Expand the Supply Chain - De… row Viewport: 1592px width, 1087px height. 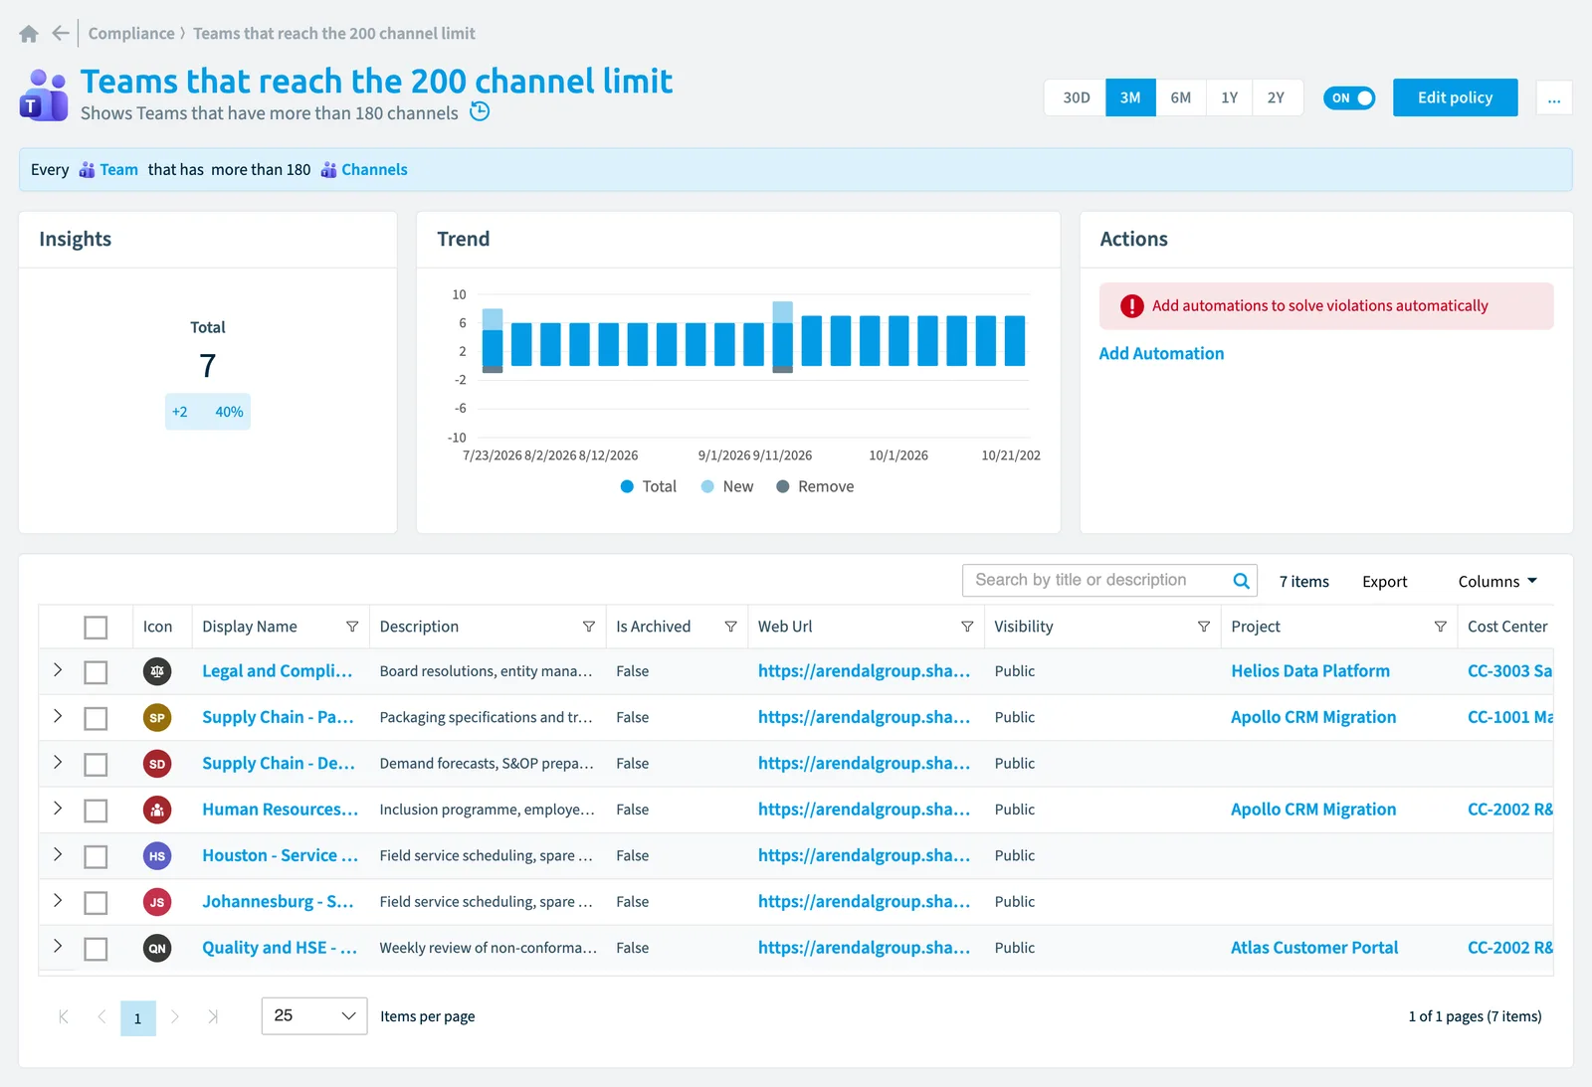[x=58, y=763]
